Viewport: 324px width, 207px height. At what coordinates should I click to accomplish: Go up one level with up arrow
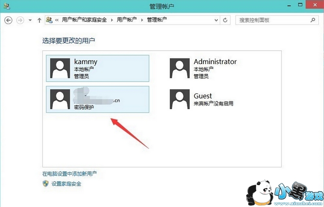tap(39, 20)
